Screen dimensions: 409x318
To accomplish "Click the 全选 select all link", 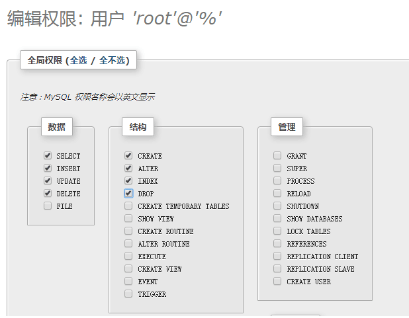I will [78, 61].
